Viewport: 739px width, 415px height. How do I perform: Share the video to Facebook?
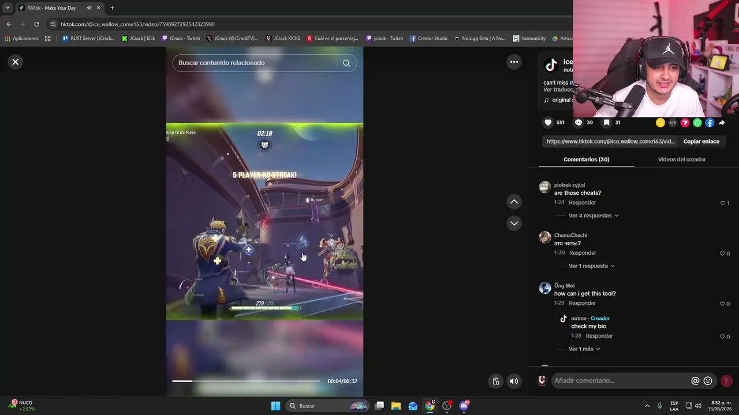coord(710,122)
